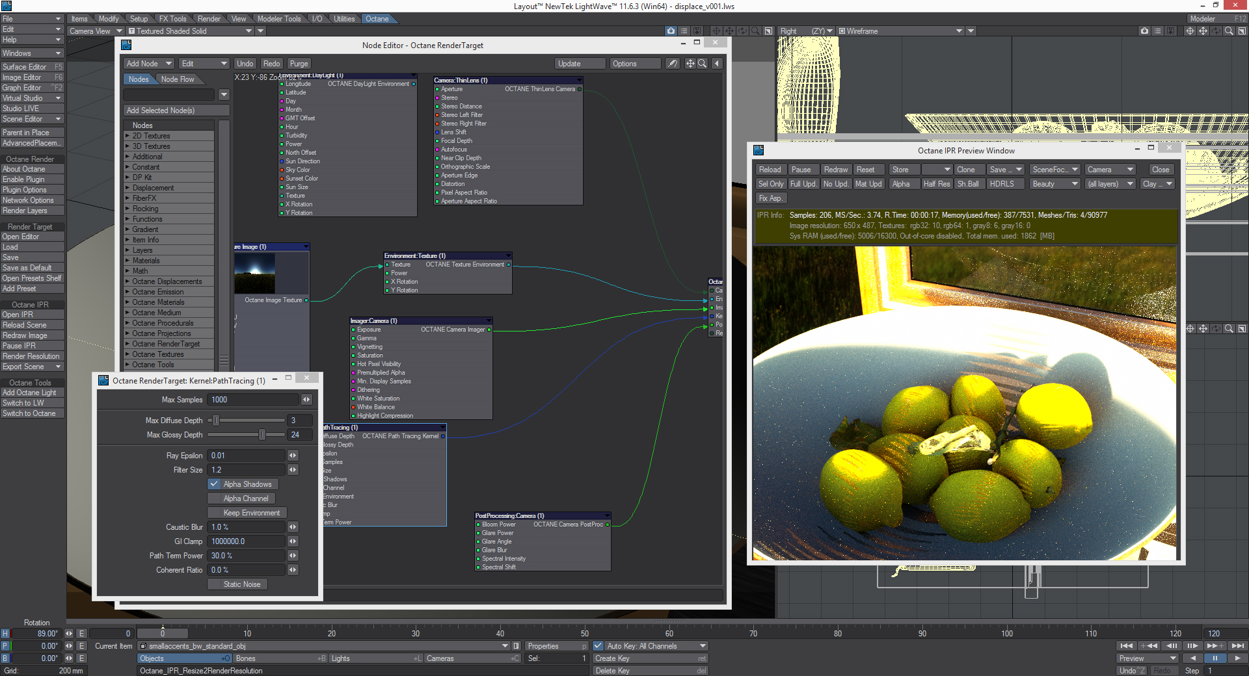Open the Render menu tab
The width and height of the screenshot is (1249, 676).
point(209,19)
